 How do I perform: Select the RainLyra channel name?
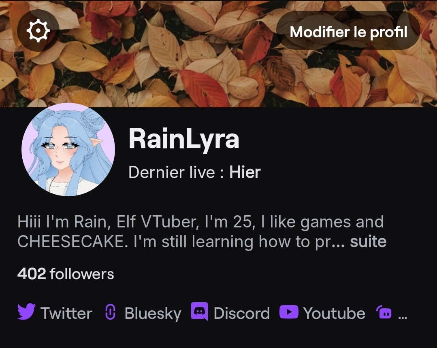[183, 139]
